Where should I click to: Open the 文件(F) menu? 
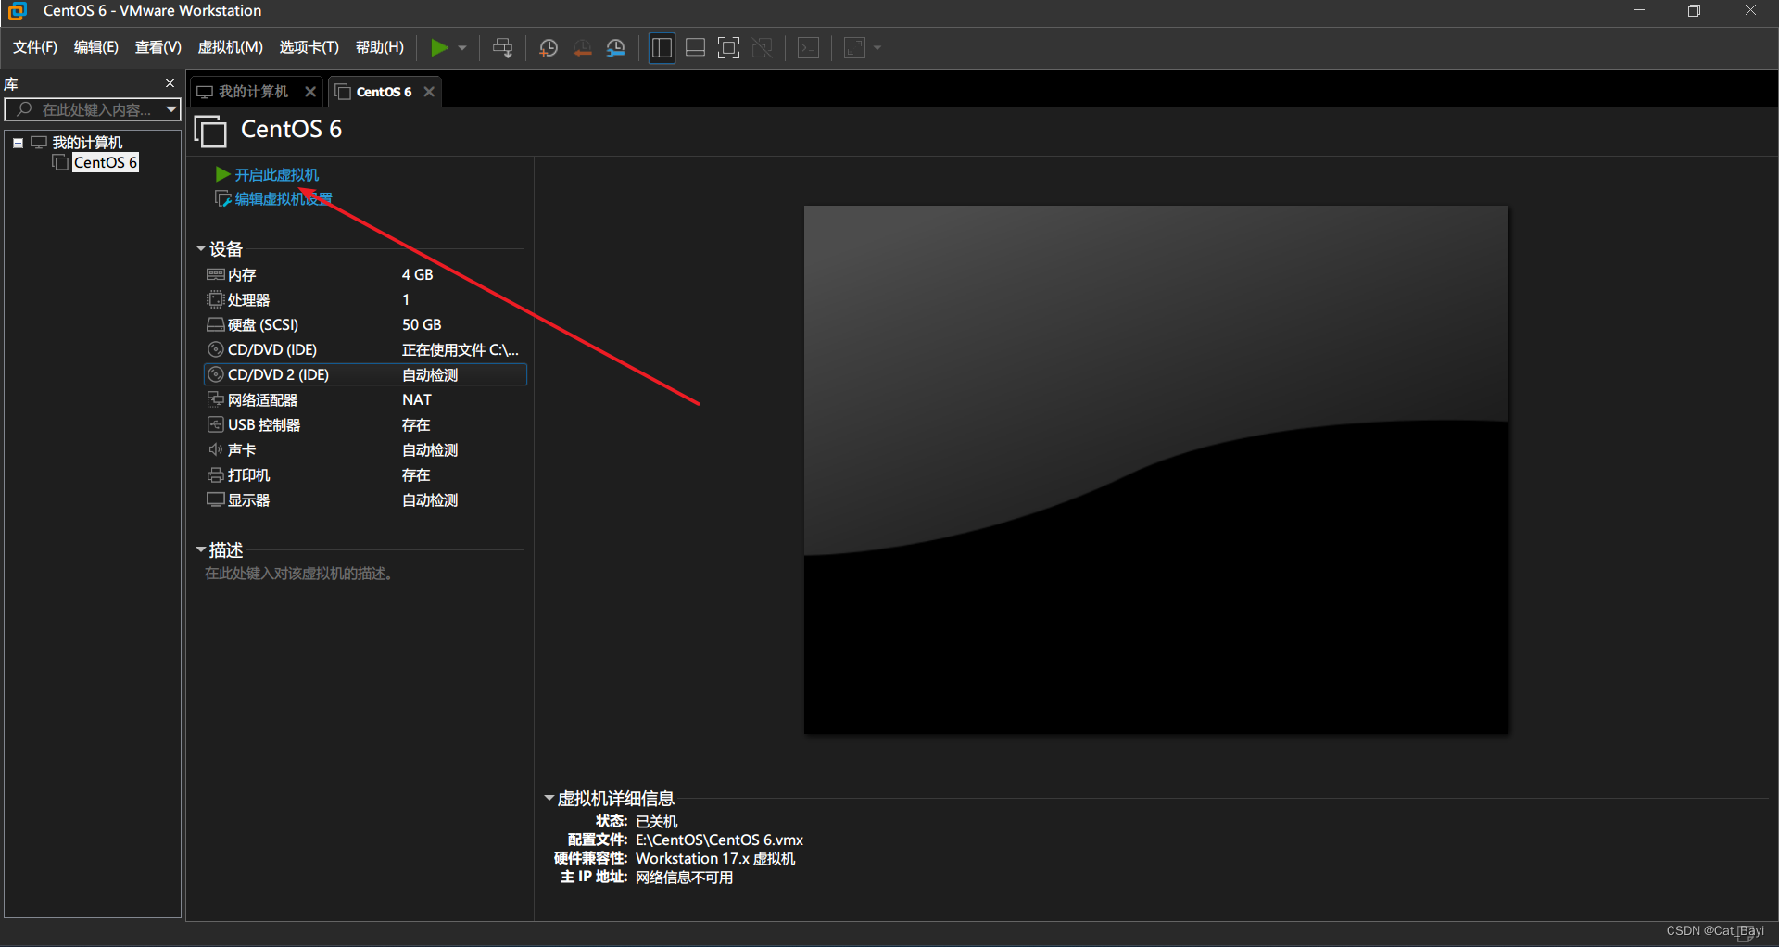click(35, 47)
